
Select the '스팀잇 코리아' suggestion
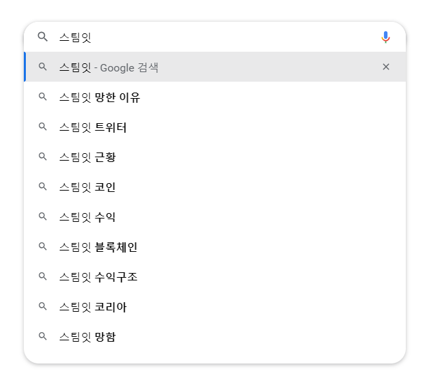click(x=93, y=307)
